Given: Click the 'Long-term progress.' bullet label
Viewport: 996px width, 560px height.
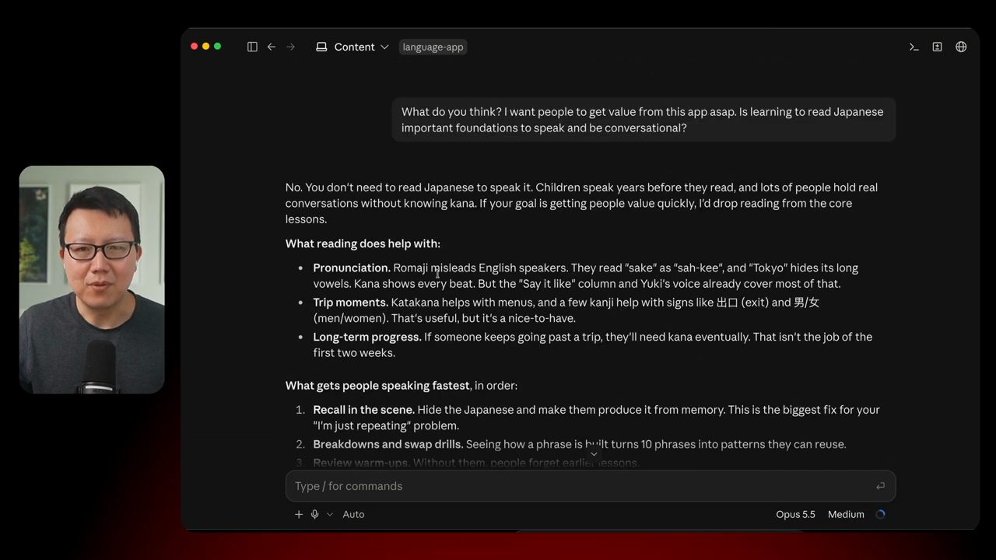Looking at the screenshot, I should [x=367, y=337].
